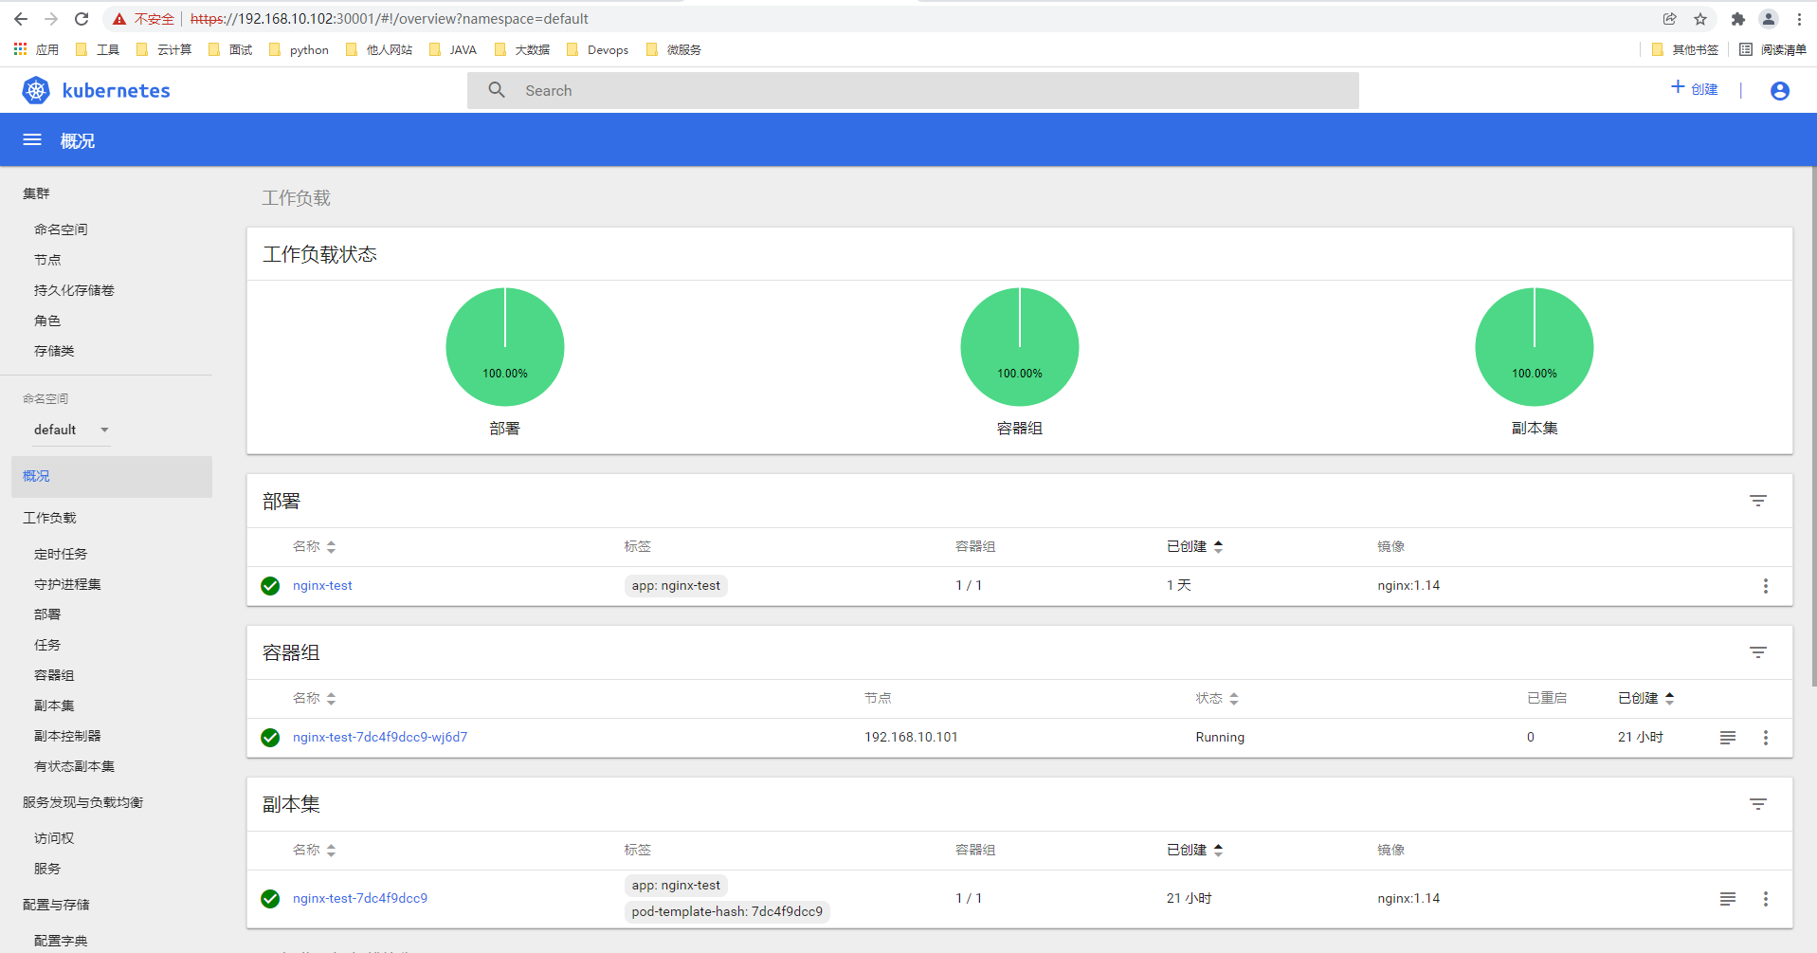
Task: Click the app: nginx-test label chip in 部署
Action: pyautogui.click(x=676, y=586)
